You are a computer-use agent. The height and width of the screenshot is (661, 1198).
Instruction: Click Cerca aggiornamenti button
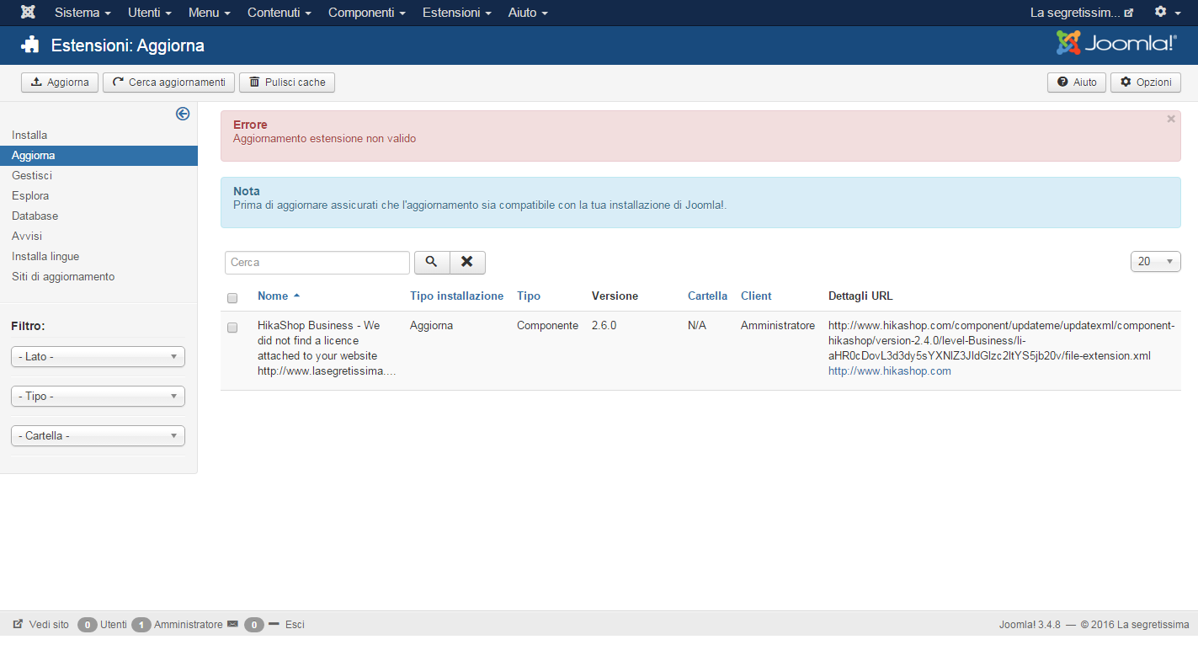[168, 83]
